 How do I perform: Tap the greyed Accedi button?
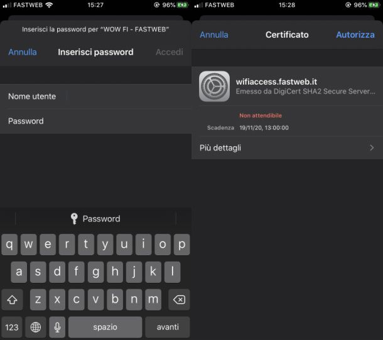(x=170, y=52)
